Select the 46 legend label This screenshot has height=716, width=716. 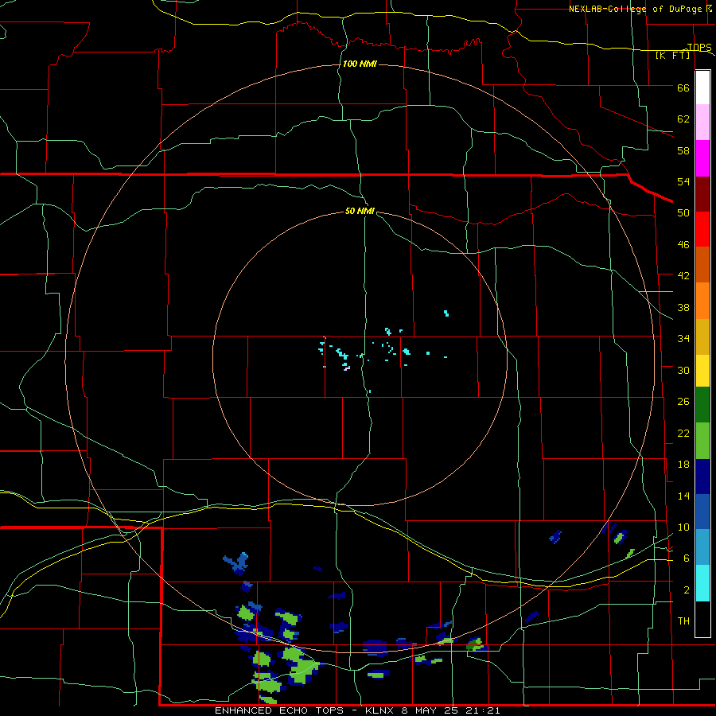click(x=683, y=245)
